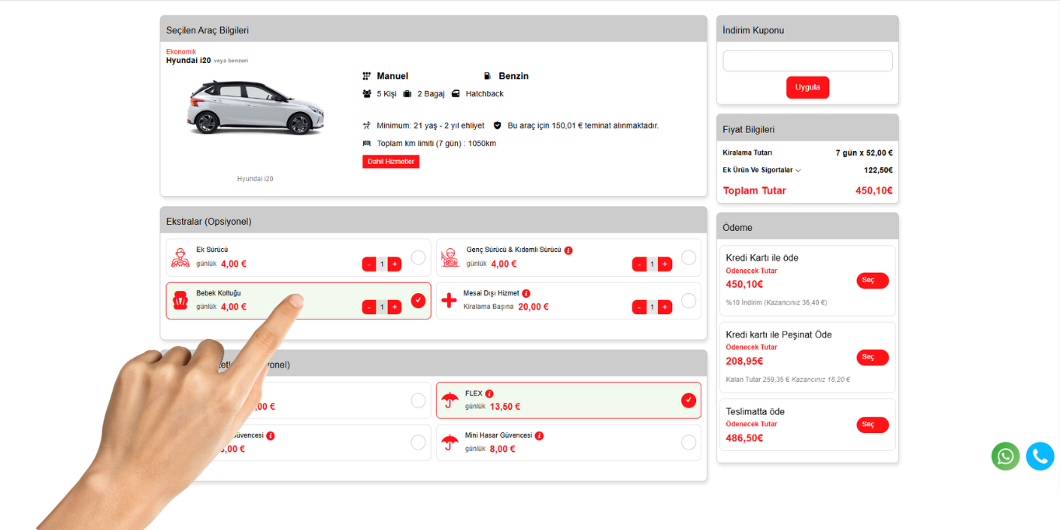Decrease Ek Sürücü quantity with minus

pyautogui.click(x=369, y=264)
